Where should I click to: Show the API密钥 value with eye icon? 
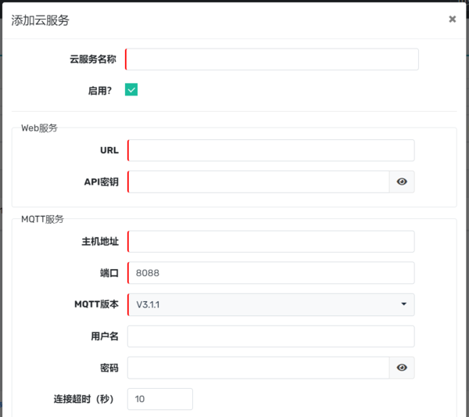click(x=402, y=182)
